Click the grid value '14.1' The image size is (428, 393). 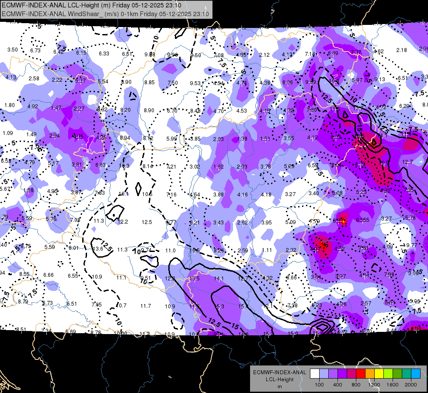click(x=219, y=279)
